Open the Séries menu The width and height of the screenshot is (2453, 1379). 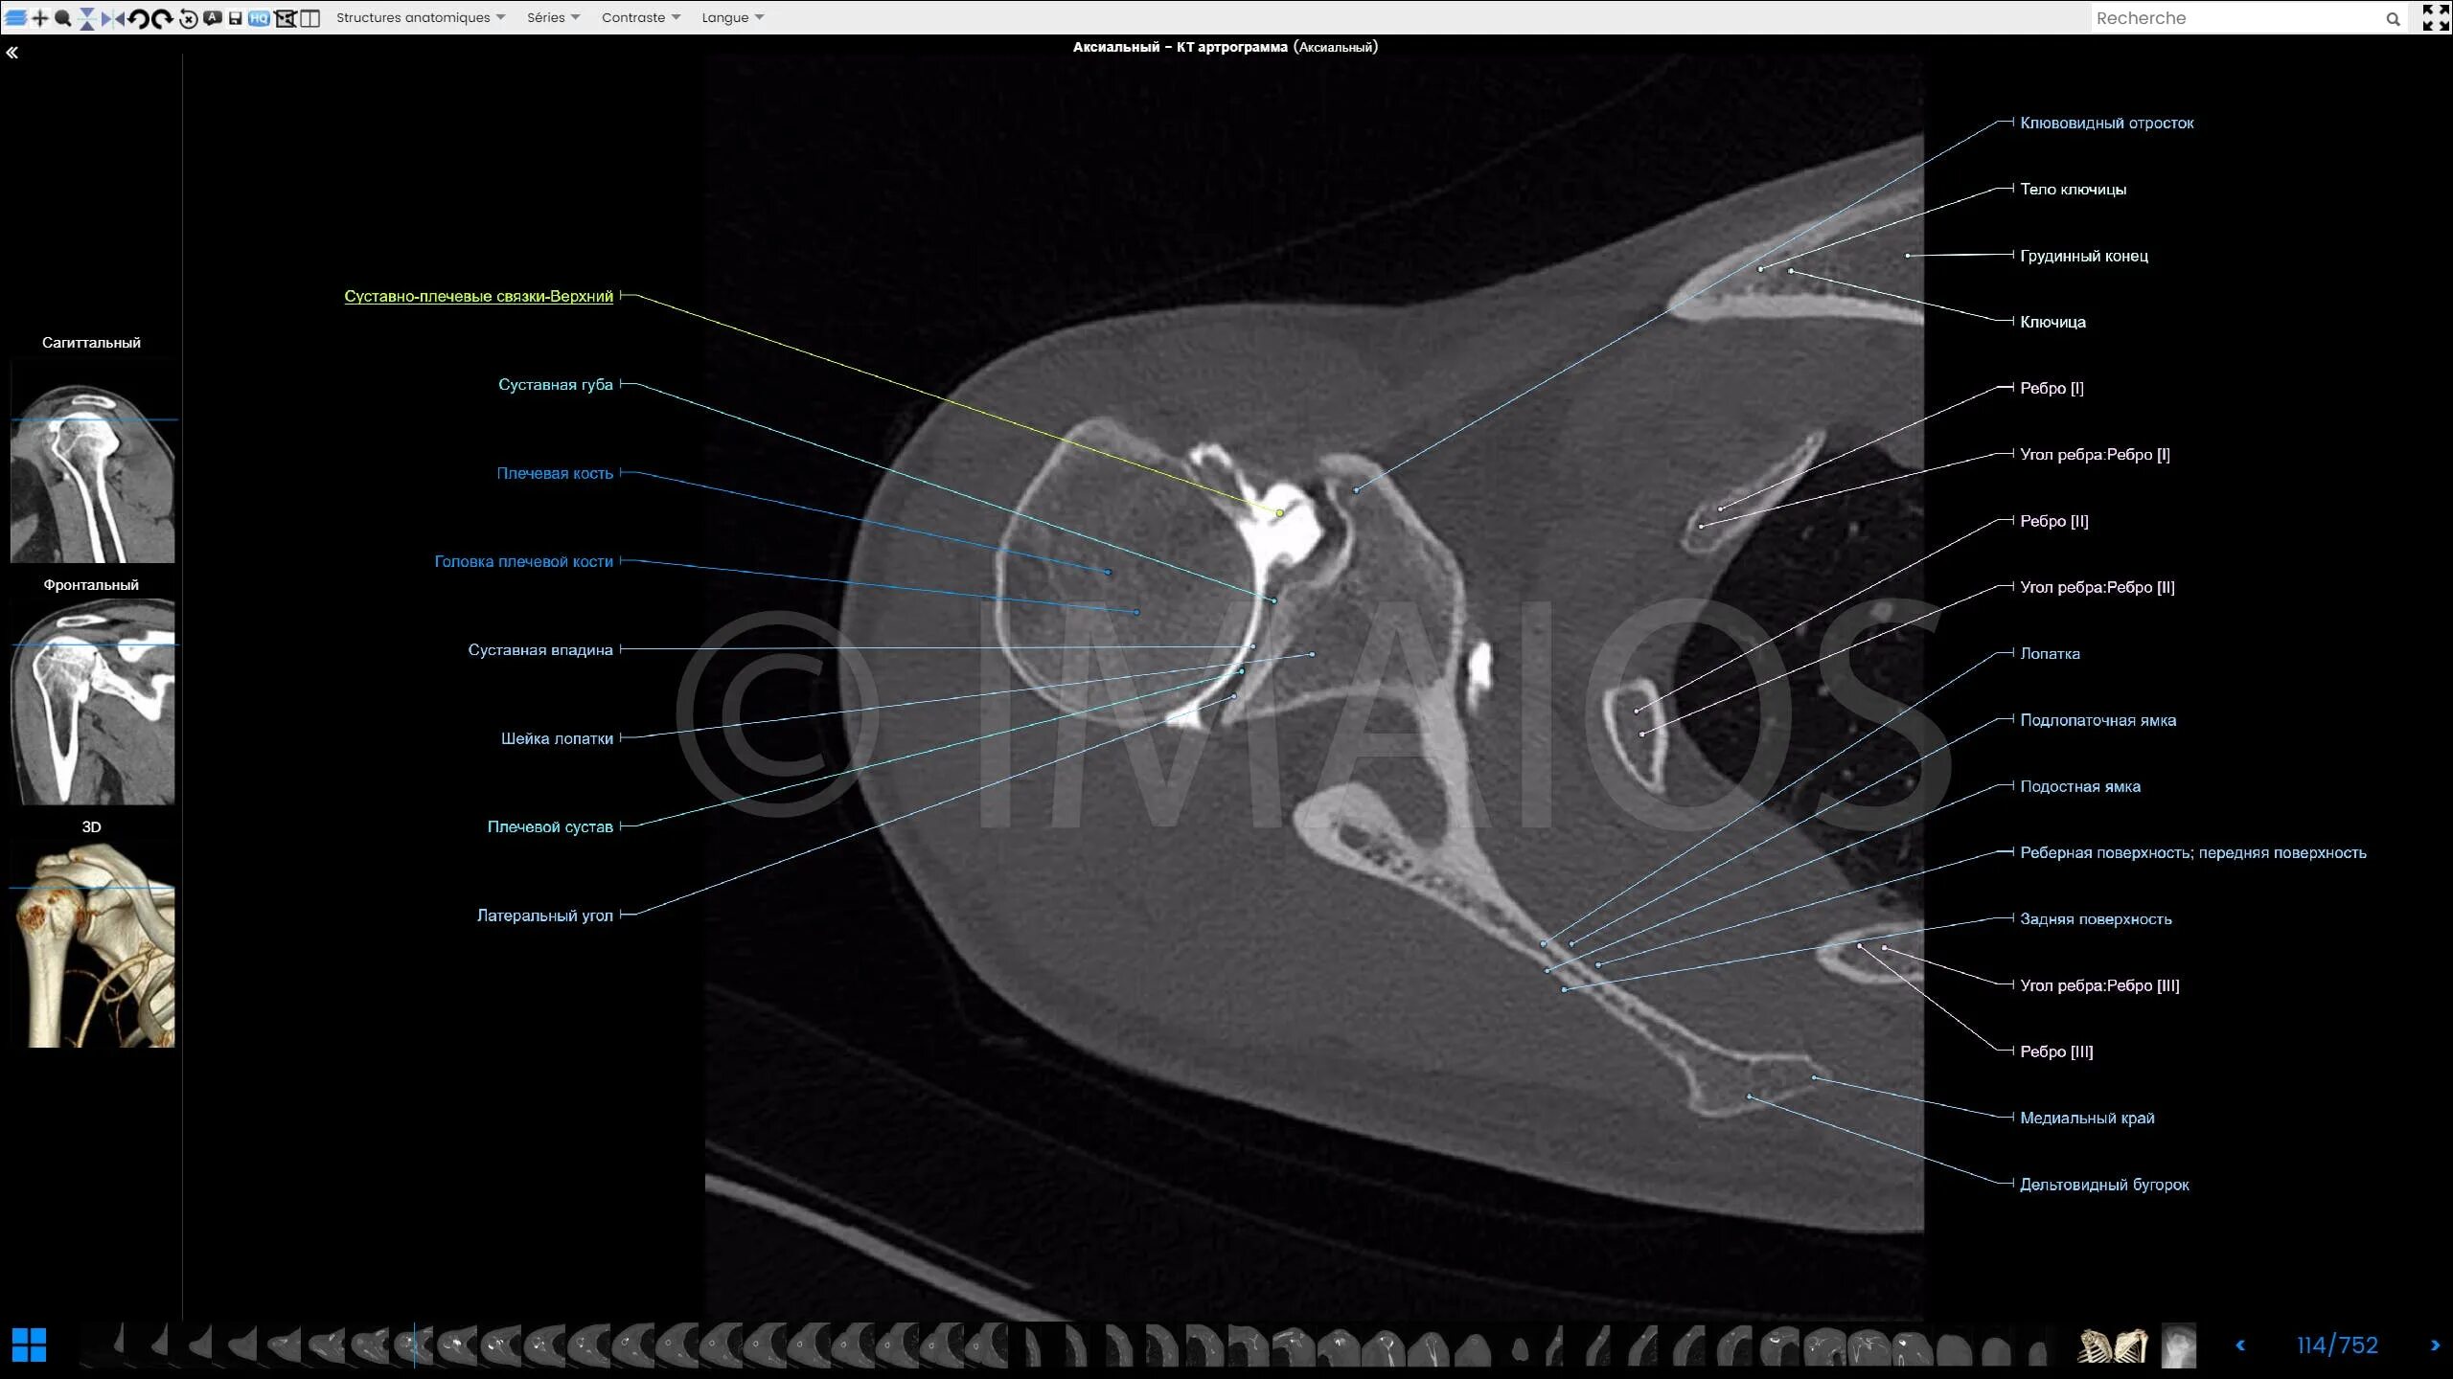[x=553, y=18]
